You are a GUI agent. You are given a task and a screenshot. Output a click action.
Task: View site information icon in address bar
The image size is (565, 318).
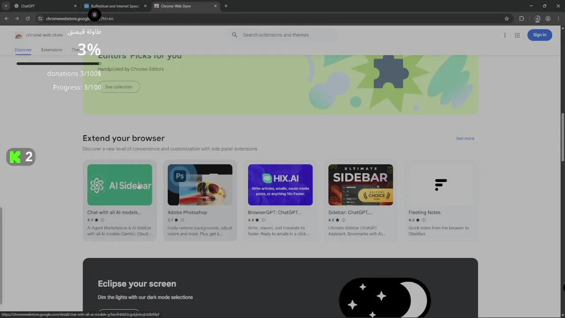point(40,19)
